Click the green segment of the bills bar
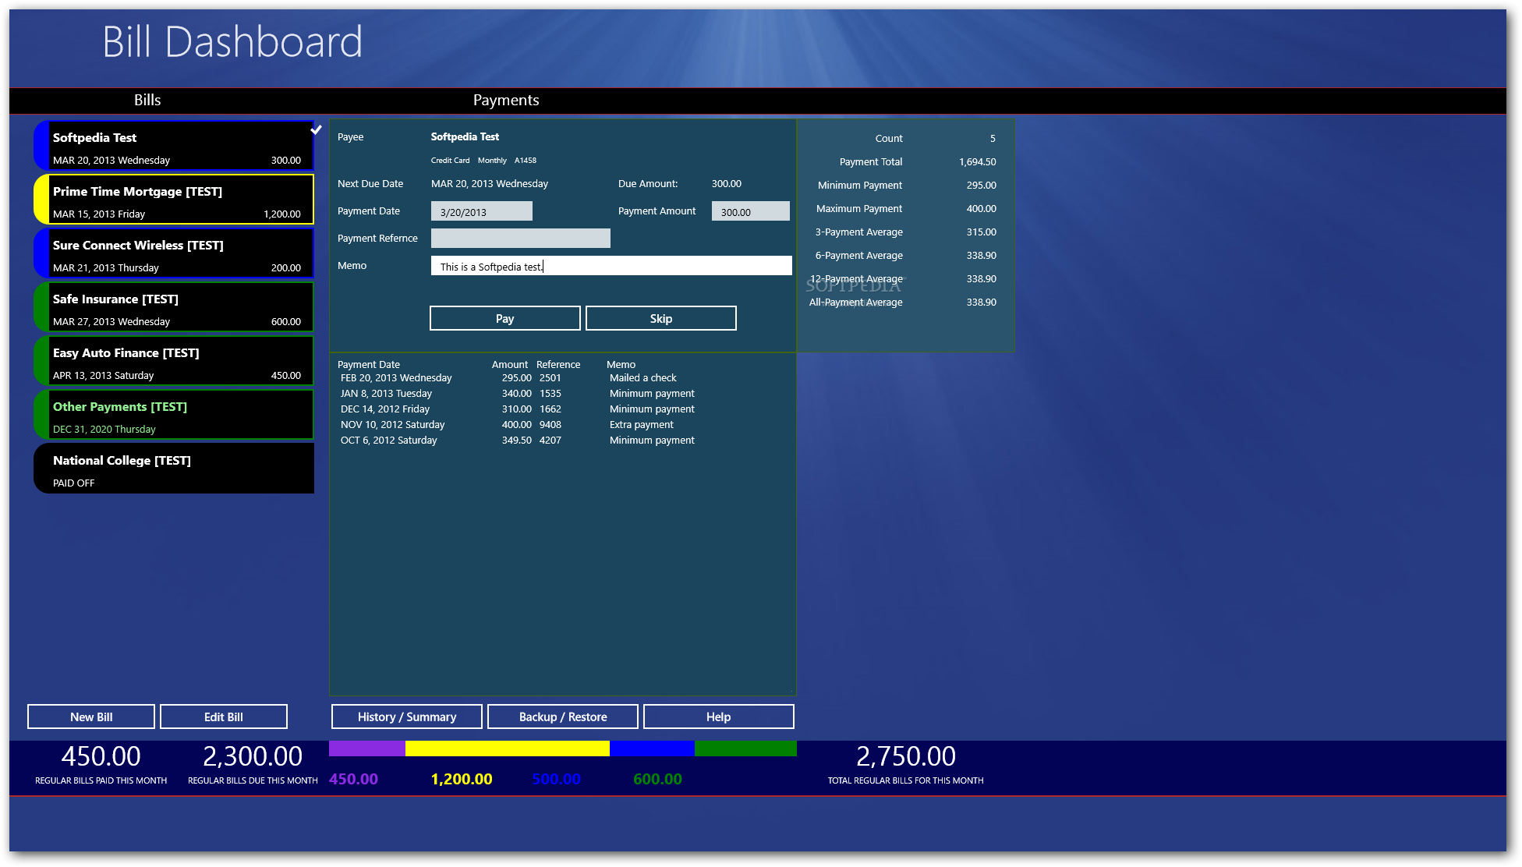Screen dimensions: 1522x867 click(745, 748)
